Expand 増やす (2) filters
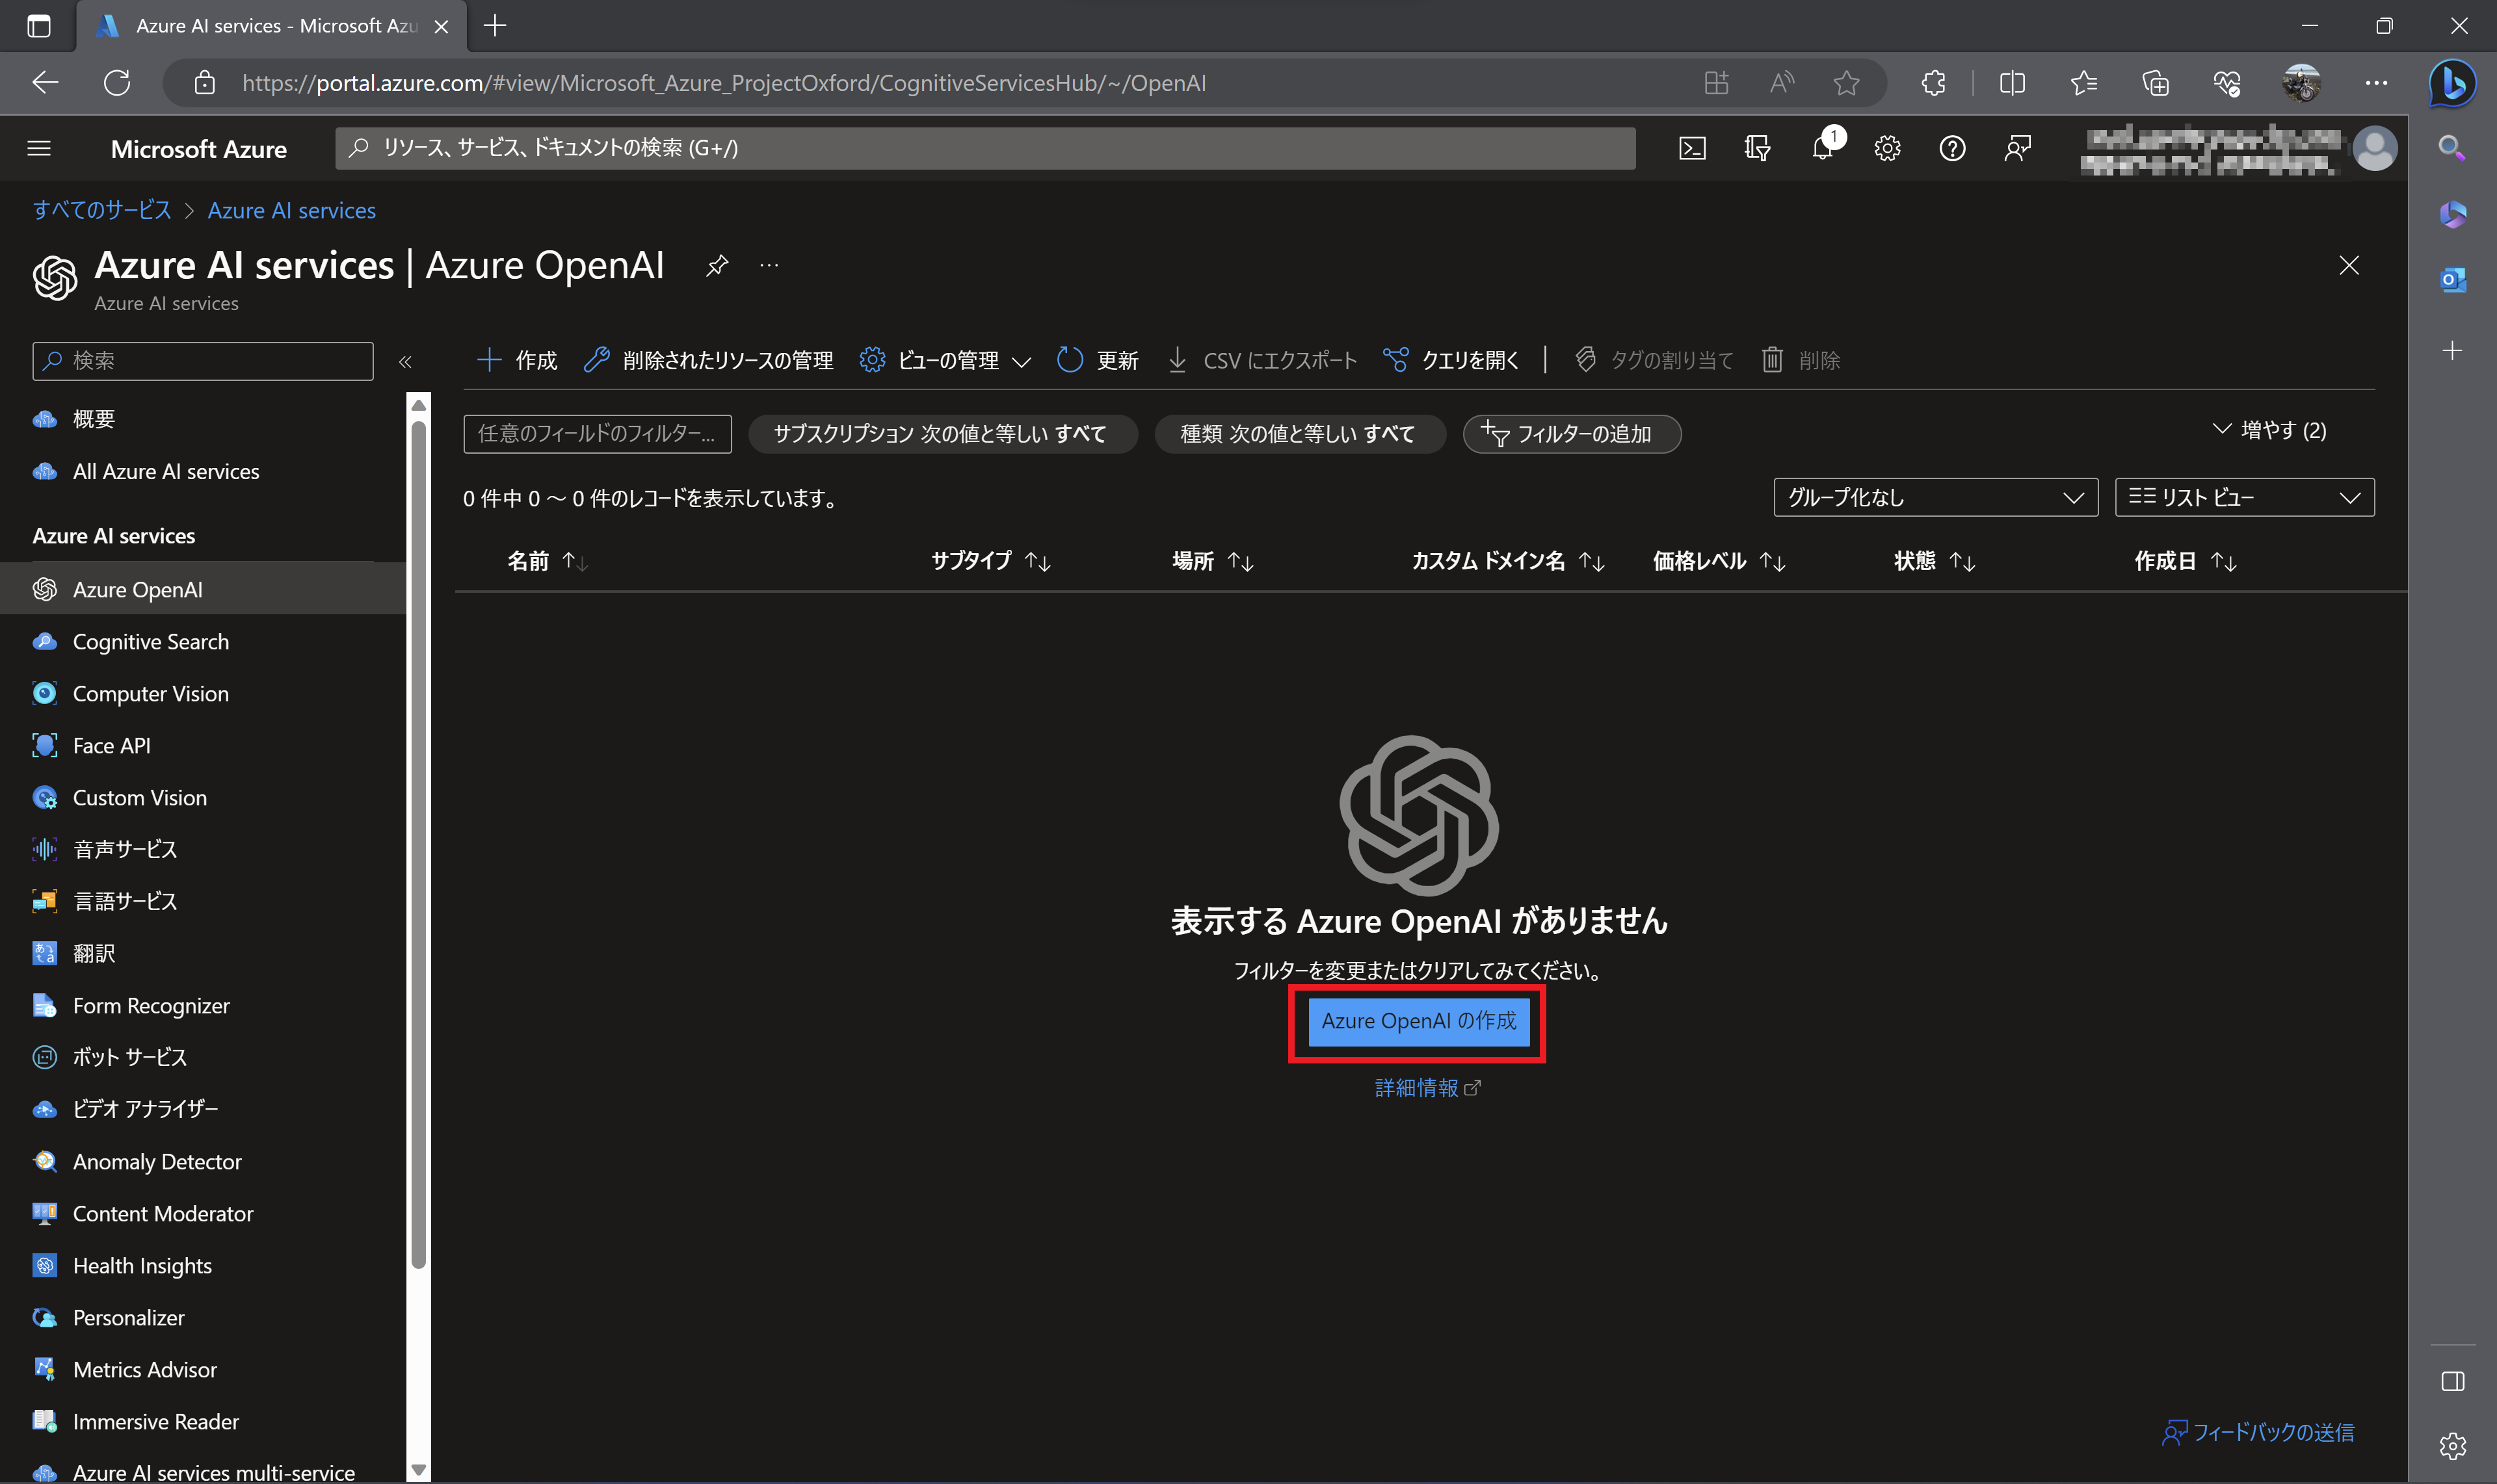The height and width of the screenshot is (1484, 2497). (x=2269, y=430)
